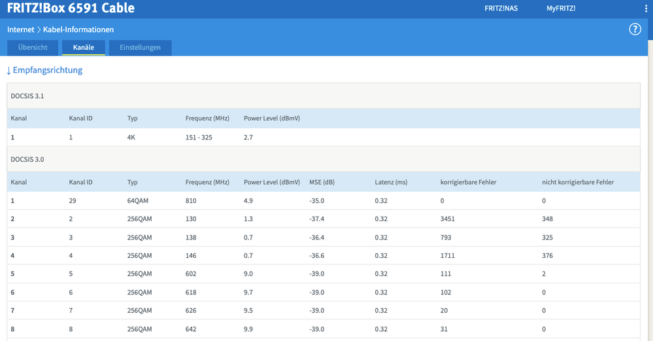
Task: Click power level value 1.3
Action: pos(248,219)
